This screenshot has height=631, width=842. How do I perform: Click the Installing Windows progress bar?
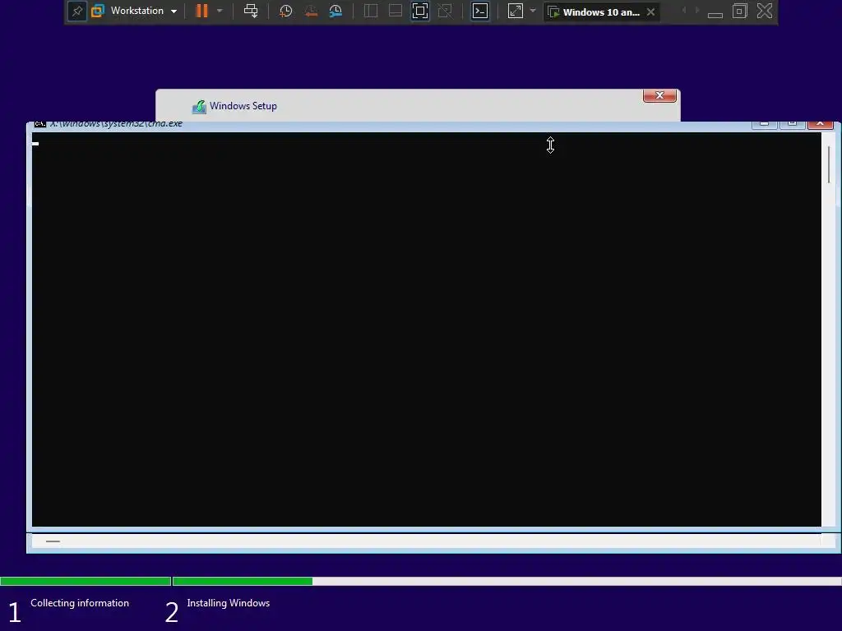(507, 581)
